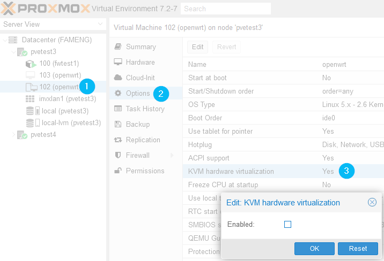Expand the pvetest4 node
384x261 pixels.
pyautogui.click(x=14, y=135)
